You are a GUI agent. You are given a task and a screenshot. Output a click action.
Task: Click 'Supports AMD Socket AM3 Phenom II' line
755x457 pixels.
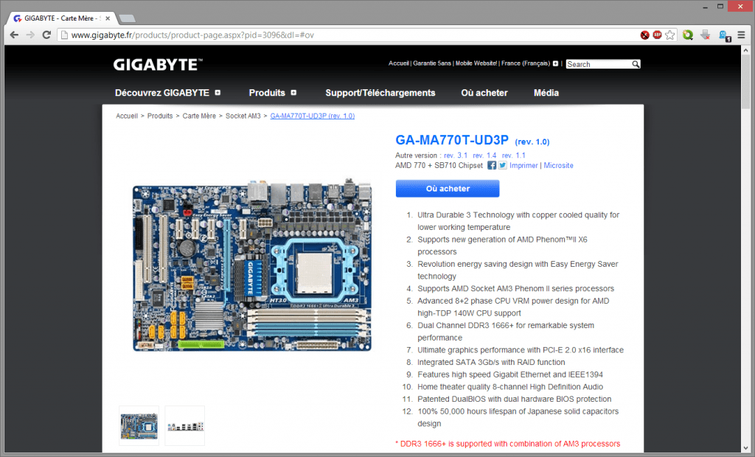515,288
